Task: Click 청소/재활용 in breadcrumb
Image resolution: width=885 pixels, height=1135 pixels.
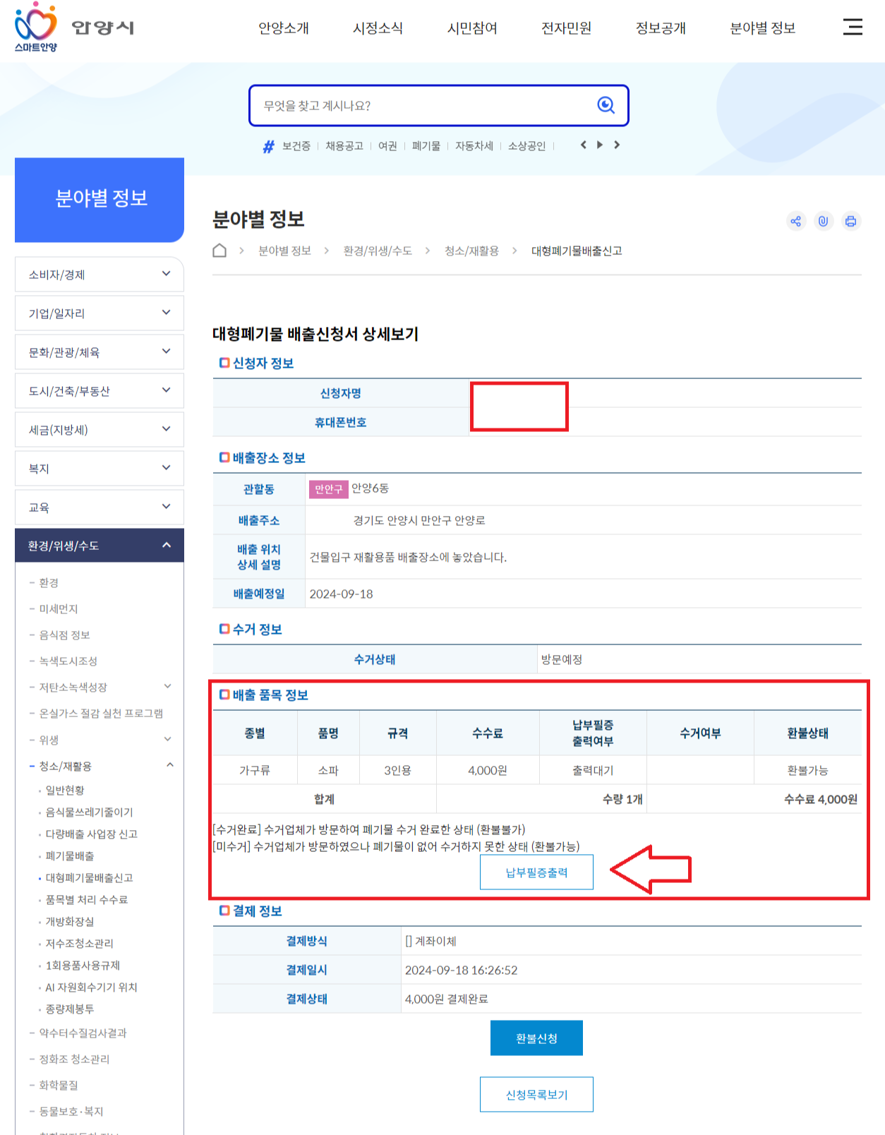Action: tap(471, 251)
